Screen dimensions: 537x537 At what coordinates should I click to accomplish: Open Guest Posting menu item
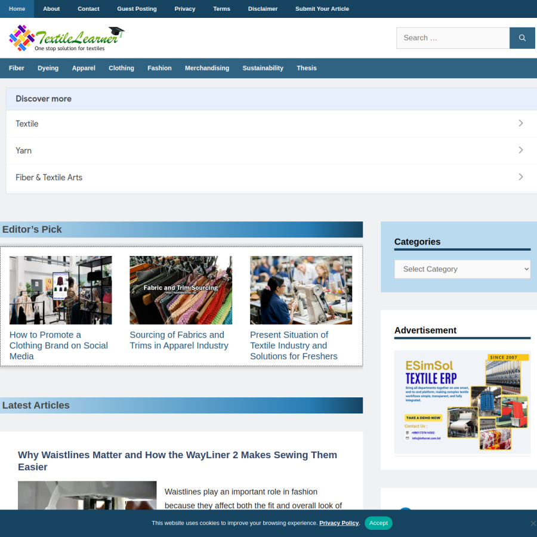point(137,9)
